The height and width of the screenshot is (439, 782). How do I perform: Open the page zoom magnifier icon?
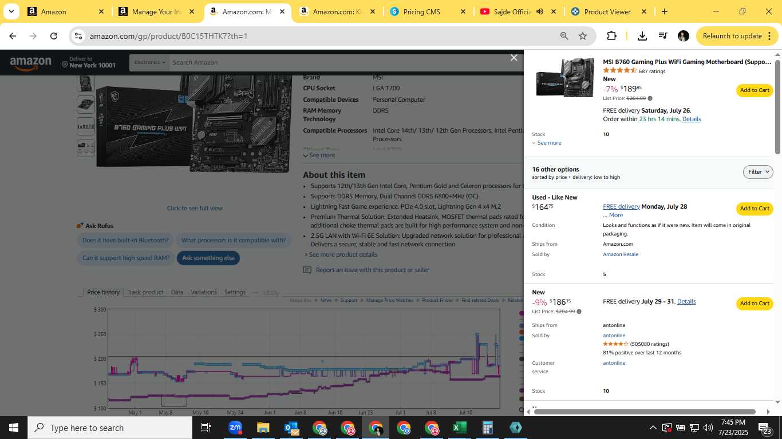click(x=564, y=36)
